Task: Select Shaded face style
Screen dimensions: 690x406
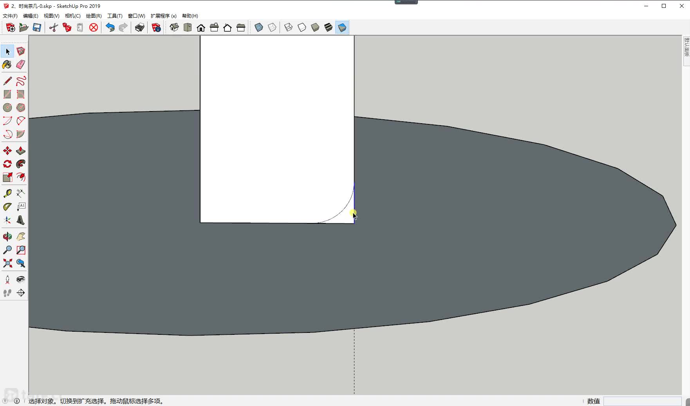Action: pos(315,27)
